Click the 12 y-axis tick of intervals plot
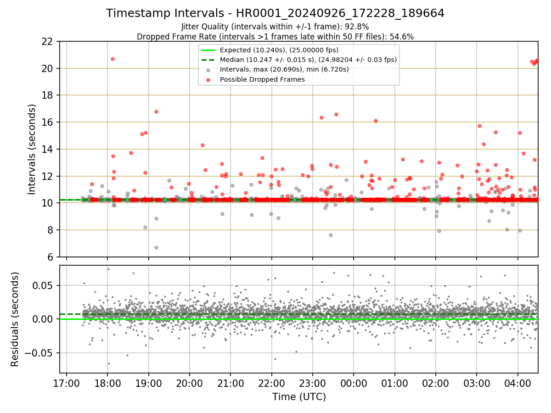 coord(48,176)
